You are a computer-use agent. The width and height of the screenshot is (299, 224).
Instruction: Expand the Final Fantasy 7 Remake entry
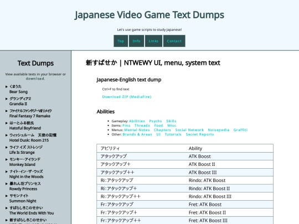pyautogui.click(x=7, y=111)
